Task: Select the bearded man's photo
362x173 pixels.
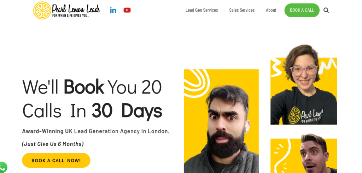Action: 221,121
